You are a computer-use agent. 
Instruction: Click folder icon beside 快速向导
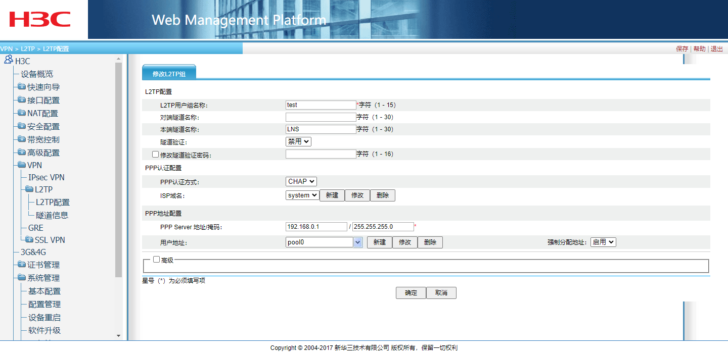[x=21, y=87]
